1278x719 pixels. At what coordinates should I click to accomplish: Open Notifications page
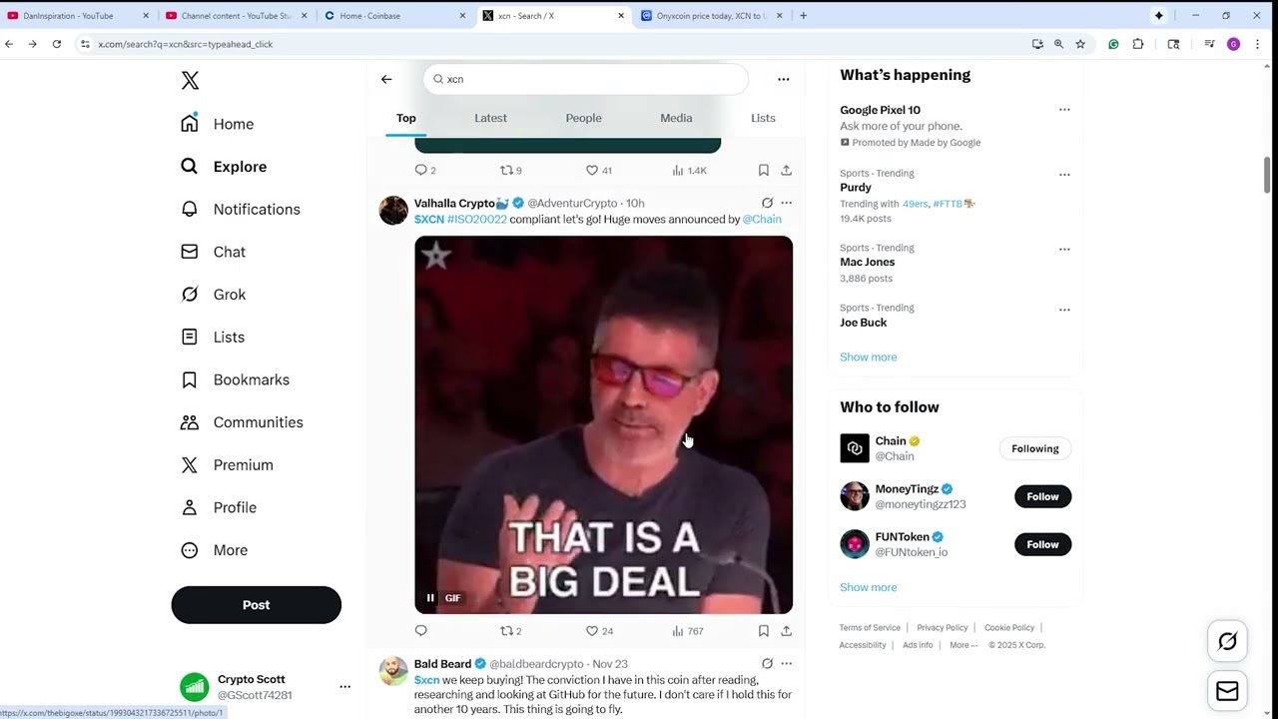(240, 209)
